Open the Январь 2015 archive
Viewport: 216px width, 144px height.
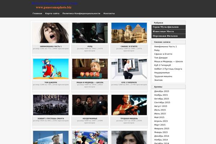click(x=161, y=132)
